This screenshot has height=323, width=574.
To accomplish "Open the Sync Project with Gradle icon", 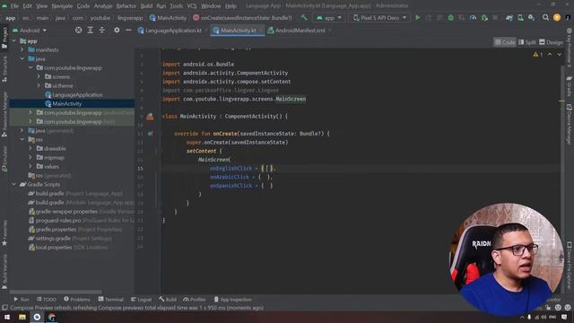I will point(509,18).
